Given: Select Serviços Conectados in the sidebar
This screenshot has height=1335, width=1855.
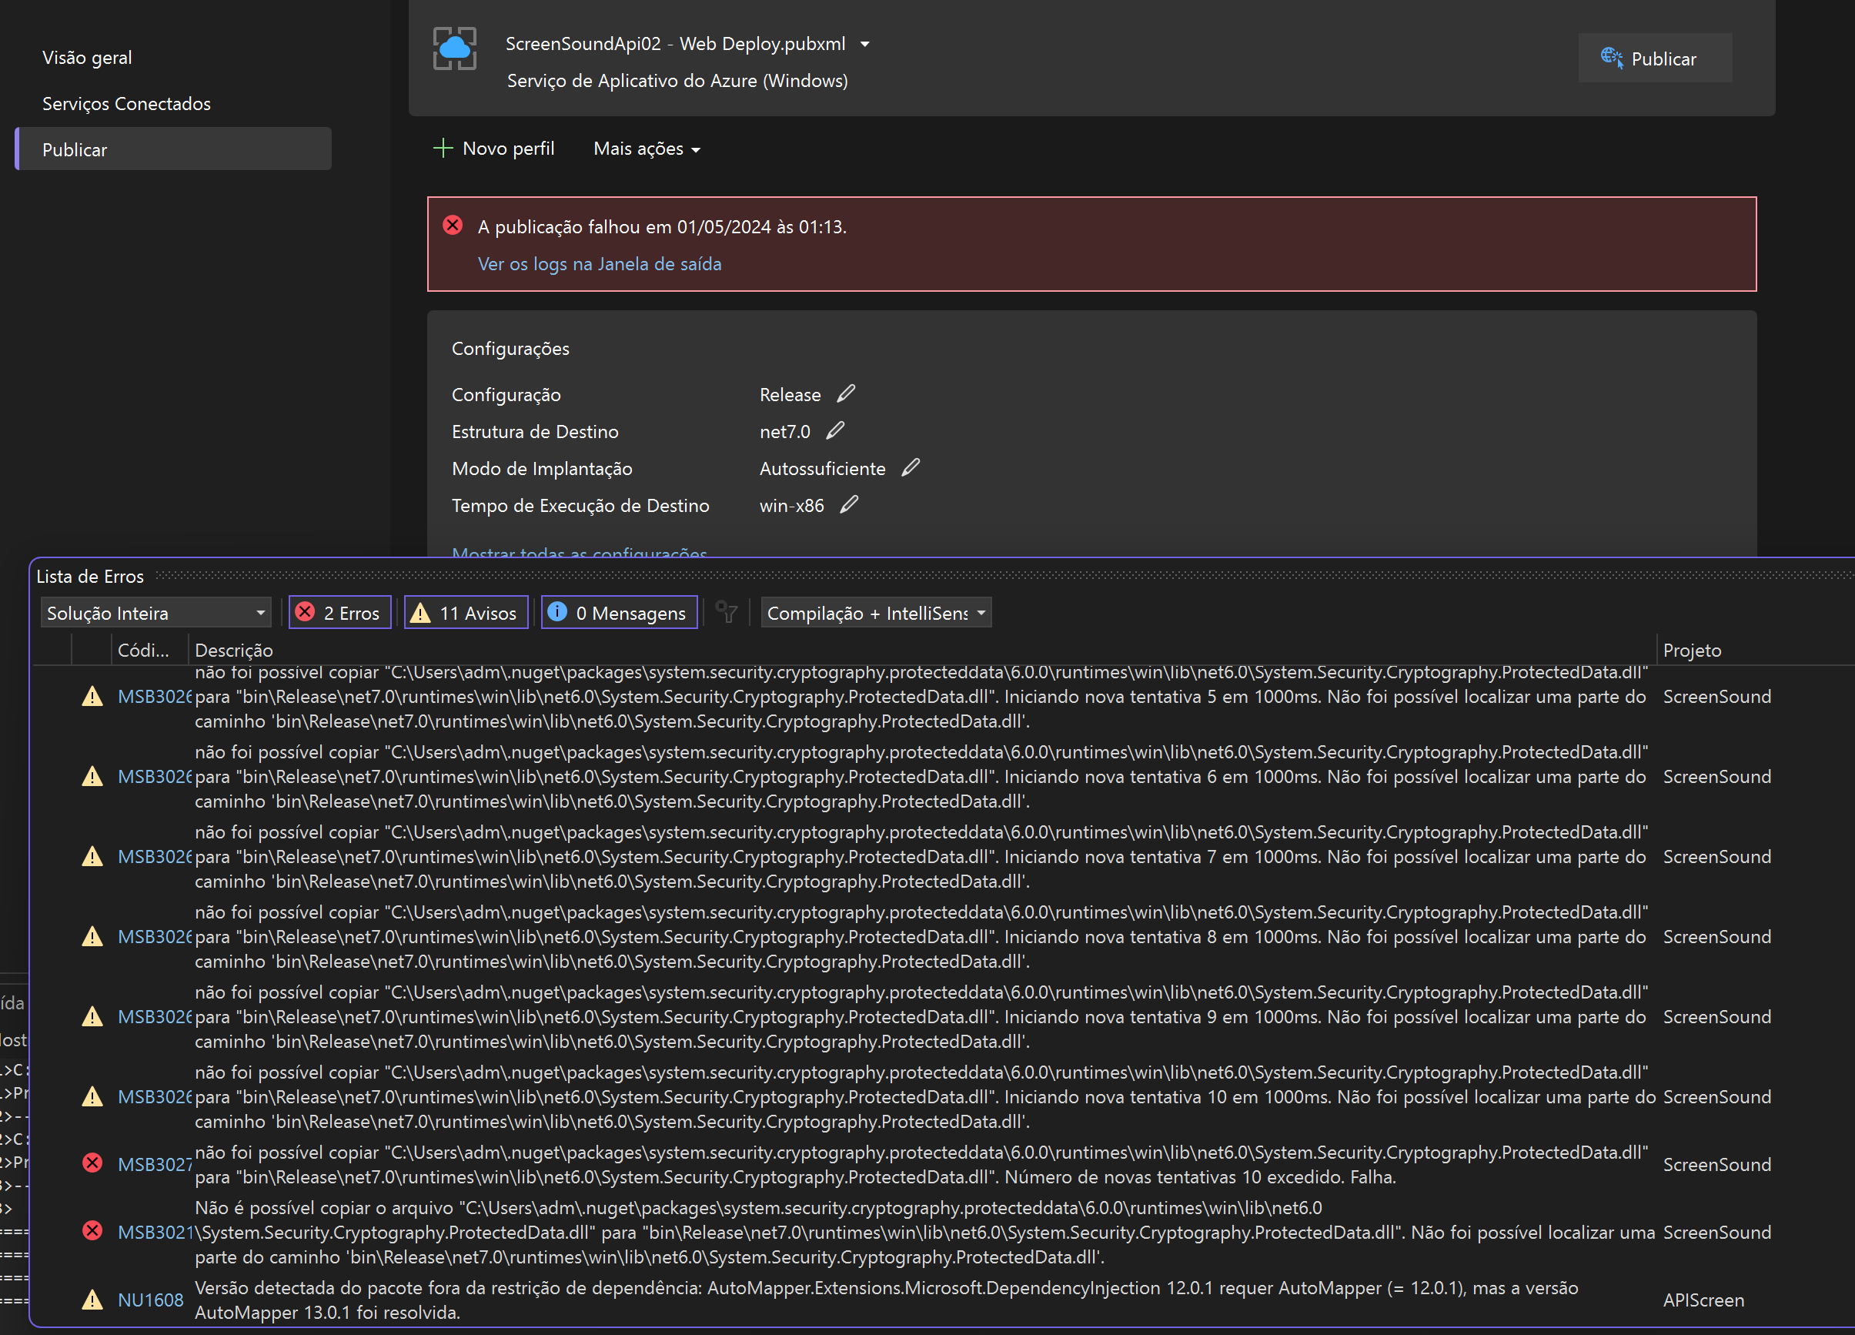Looking at the screenshot, I should [126, 103].
